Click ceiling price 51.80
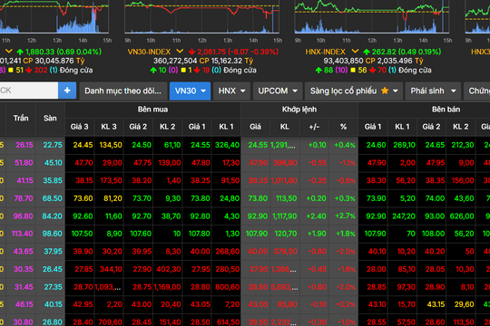490x326 pixels. 24,163
